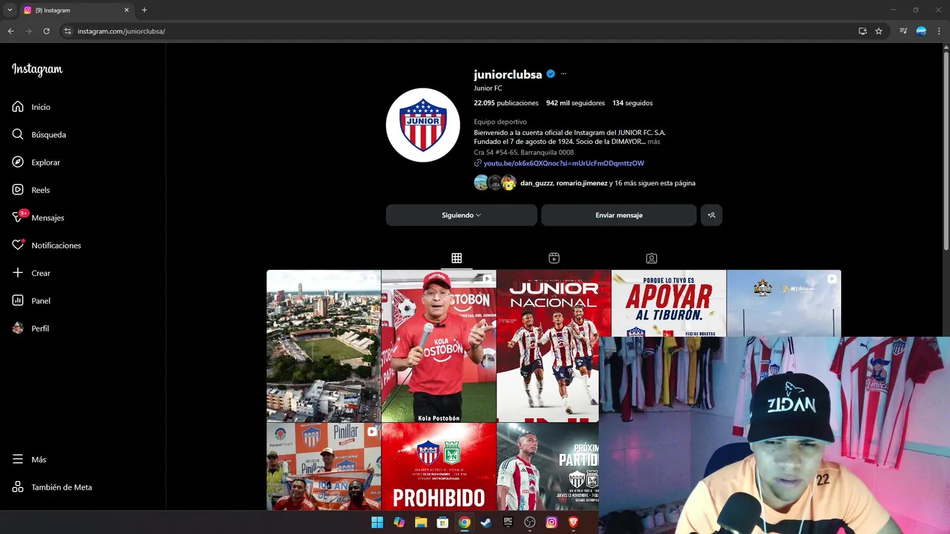Click the Enviar mensaje button

coord(619,215)
